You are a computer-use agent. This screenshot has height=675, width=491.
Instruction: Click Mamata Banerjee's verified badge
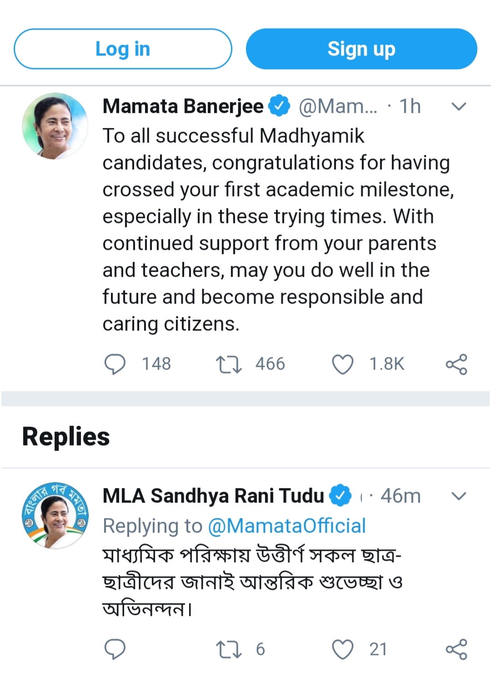click(x=279, y=106)
